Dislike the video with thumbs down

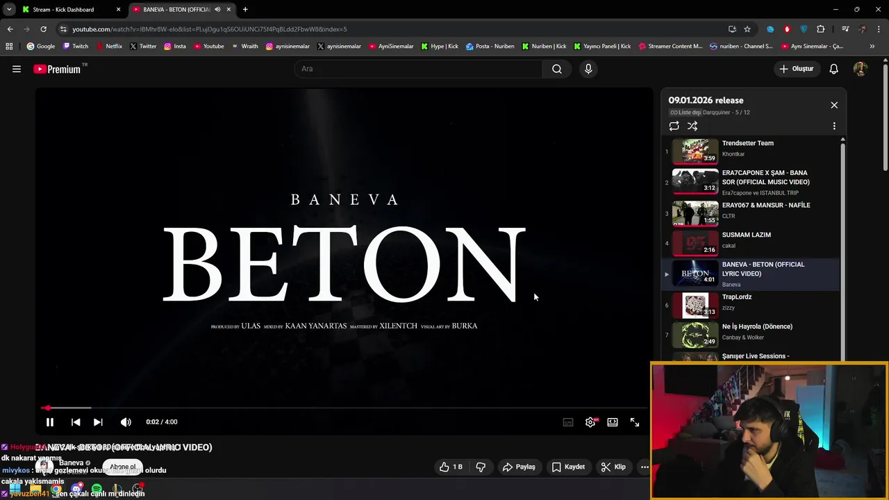pos(481,467)
